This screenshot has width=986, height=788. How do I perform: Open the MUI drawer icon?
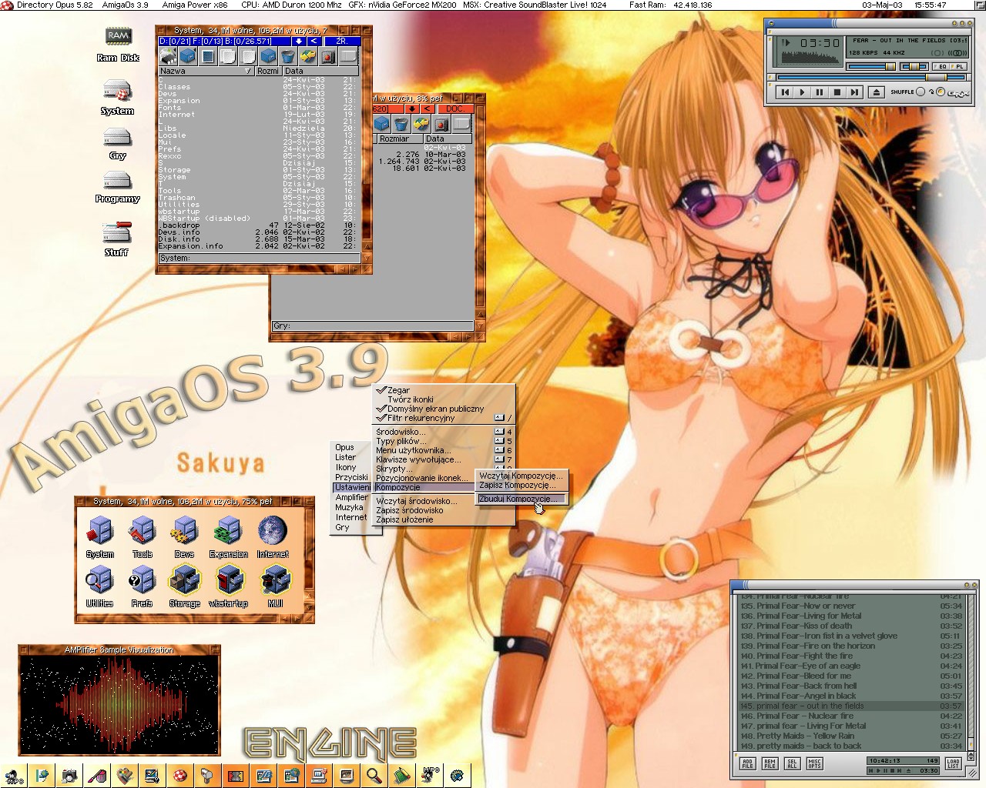point(275,586)
